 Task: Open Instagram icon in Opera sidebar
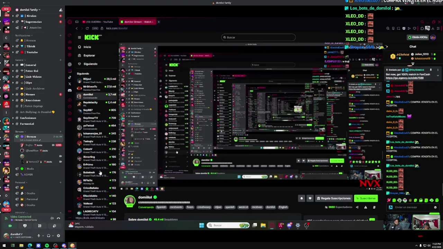pyautogui.click(x=70, y=71)
